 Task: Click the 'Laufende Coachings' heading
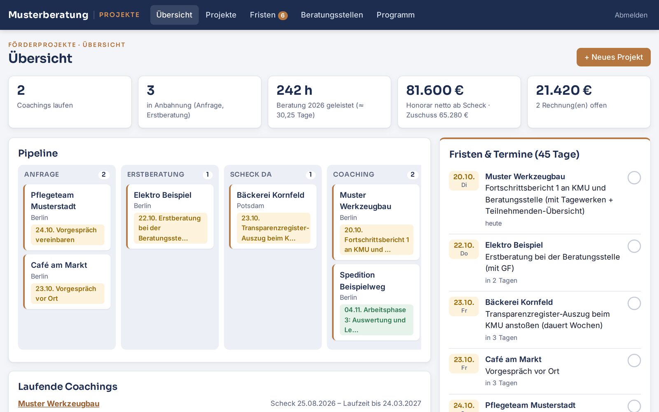tap(68, 386)
